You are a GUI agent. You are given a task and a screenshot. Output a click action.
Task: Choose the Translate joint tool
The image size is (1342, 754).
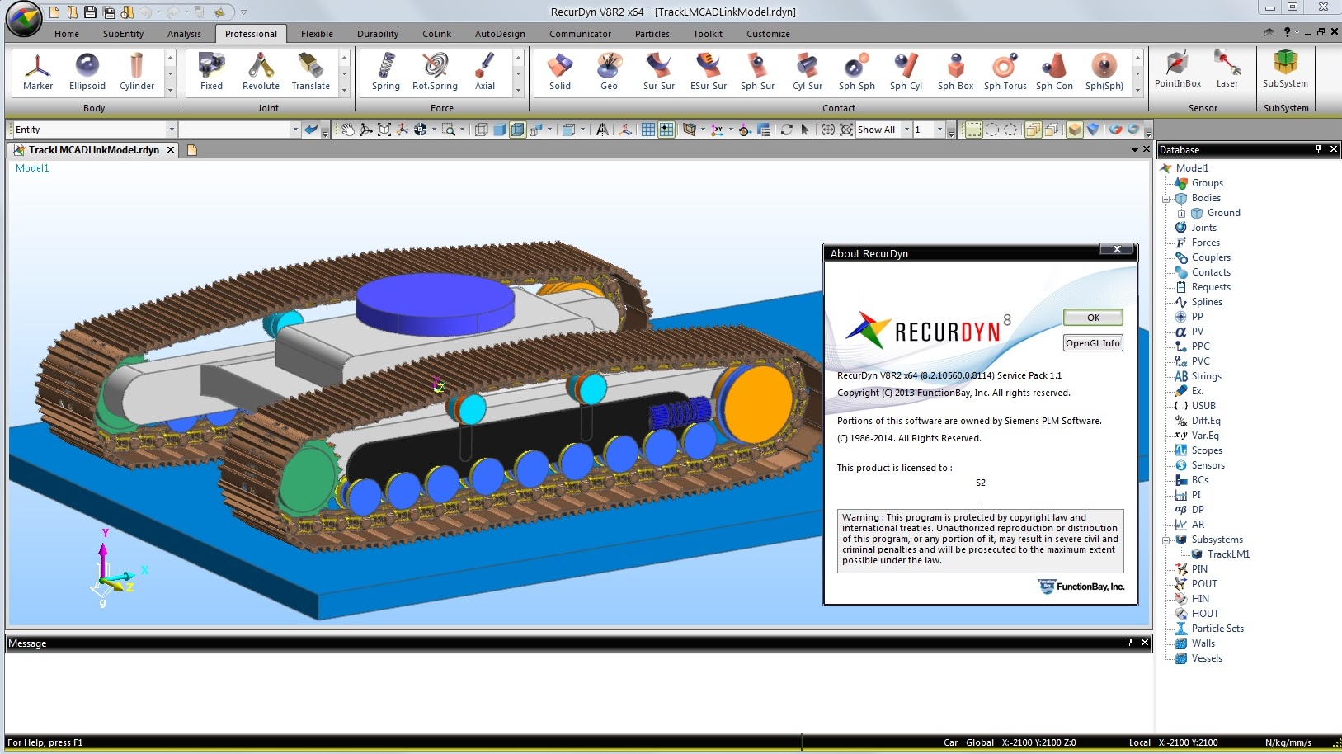tap(311, 72)
